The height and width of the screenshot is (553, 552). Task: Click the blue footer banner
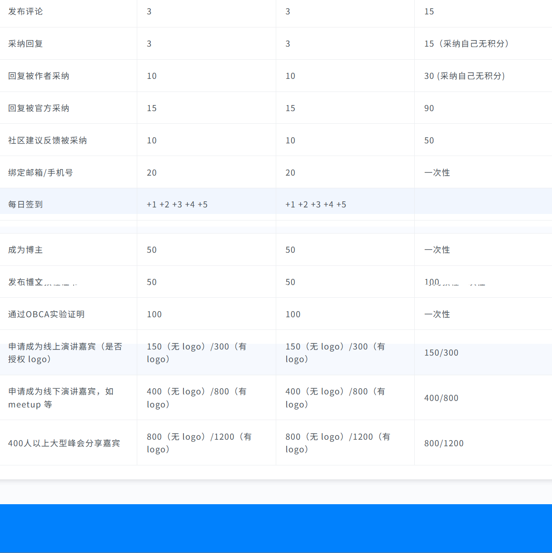276,528
